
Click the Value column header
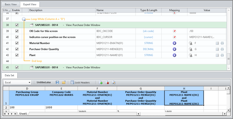pyautogui.click(x=207, y=10)
